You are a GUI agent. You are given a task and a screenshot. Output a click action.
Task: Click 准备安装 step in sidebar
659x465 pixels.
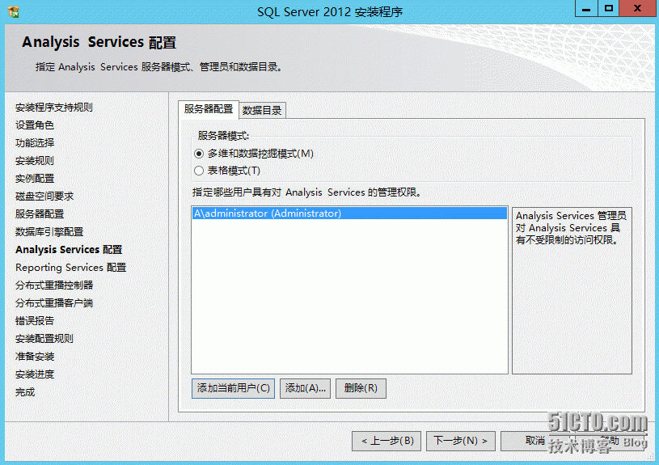click(35, 357)
